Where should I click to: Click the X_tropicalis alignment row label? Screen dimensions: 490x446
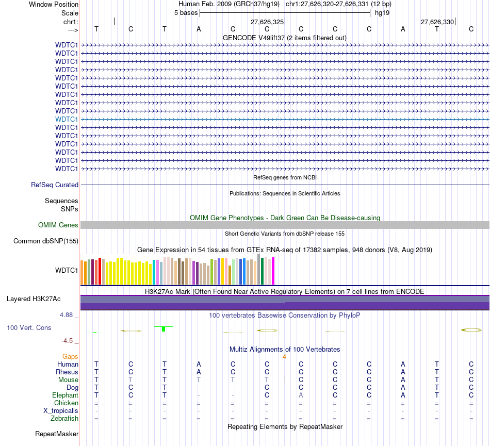61,411
